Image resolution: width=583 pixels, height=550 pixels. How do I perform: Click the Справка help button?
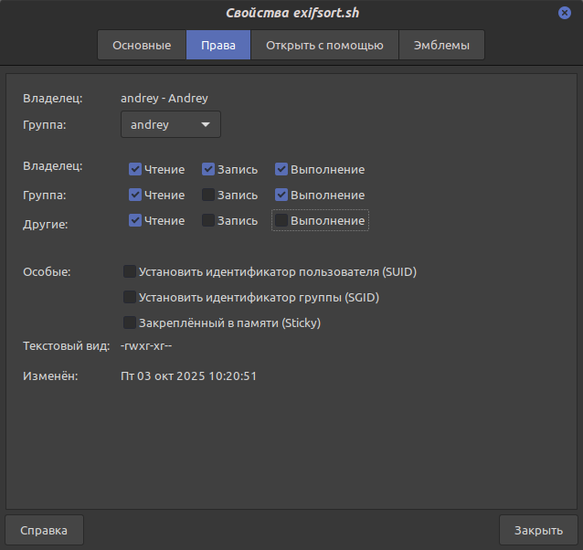44,530
